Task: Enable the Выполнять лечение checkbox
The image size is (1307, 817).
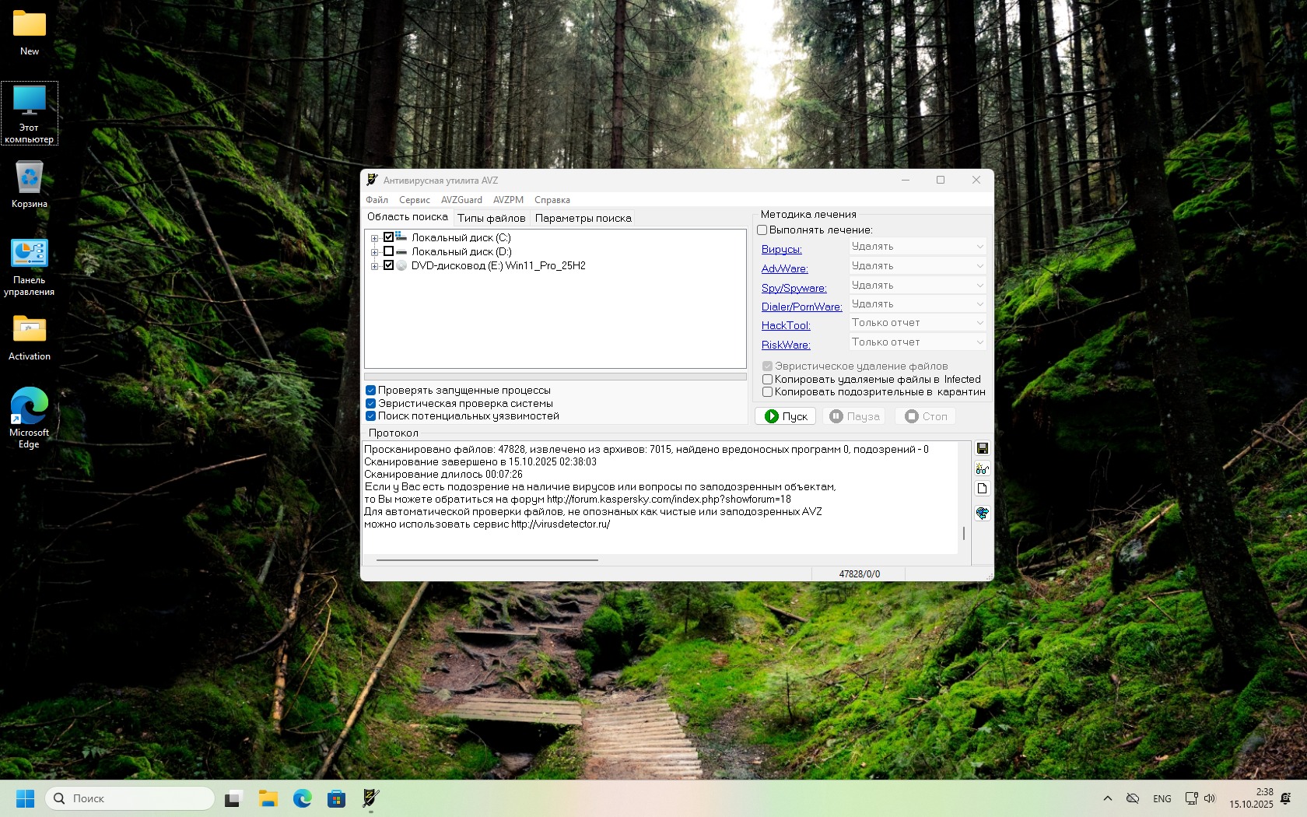Action: pyautogui.click(x=762, y=230)
